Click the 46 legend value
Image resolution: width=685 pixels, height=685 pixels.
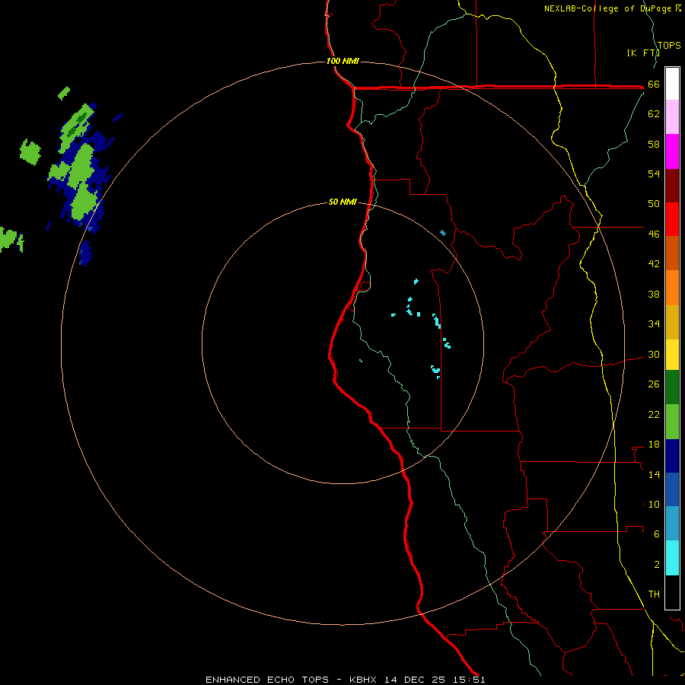point(654,234)
